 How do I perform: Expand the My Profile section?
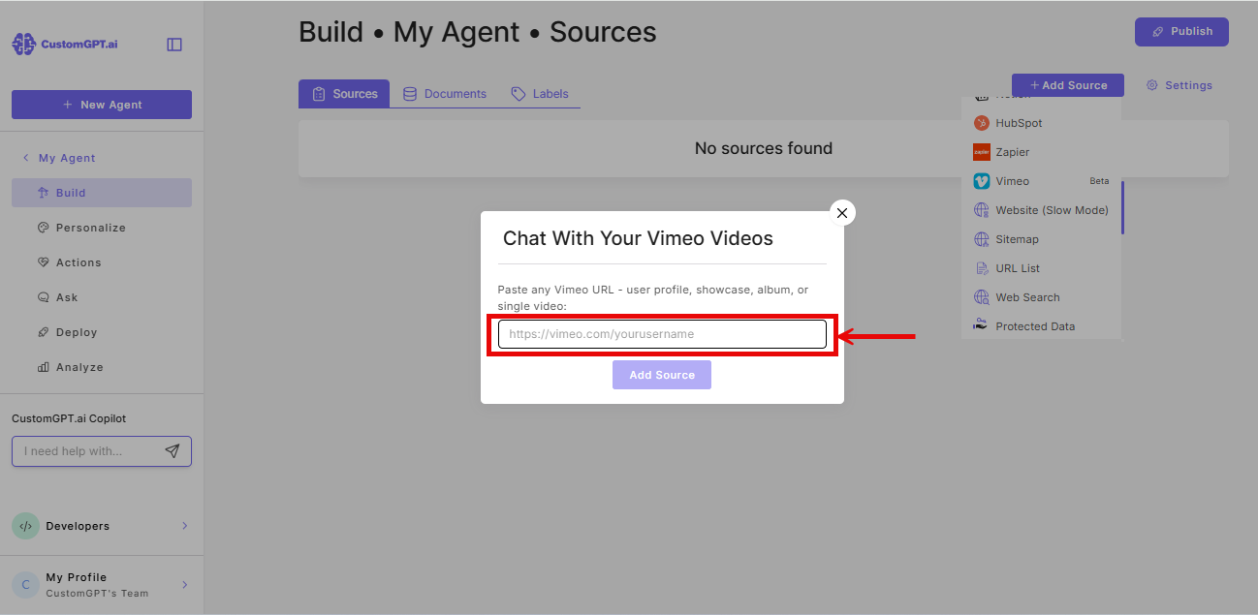pos(102,584)
